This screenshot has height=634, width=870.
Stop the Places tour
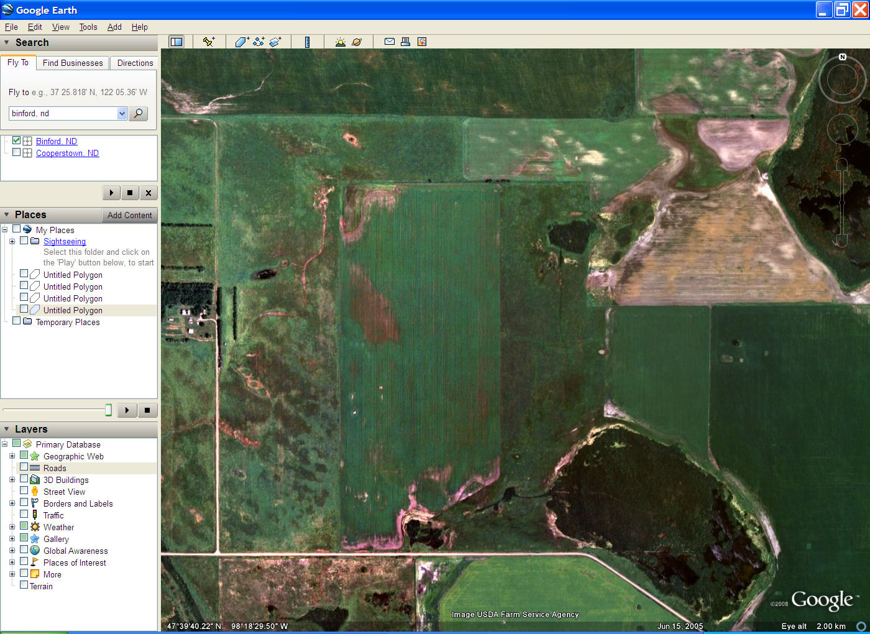[x=147, y=410]
